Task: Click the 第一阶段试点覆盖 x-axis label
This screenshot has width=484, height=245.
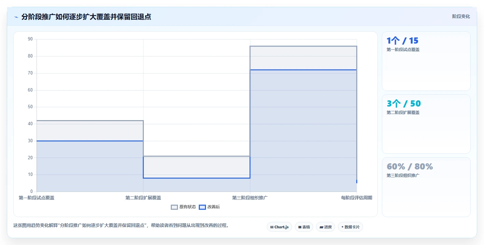Action: click(x=37, y=198)
